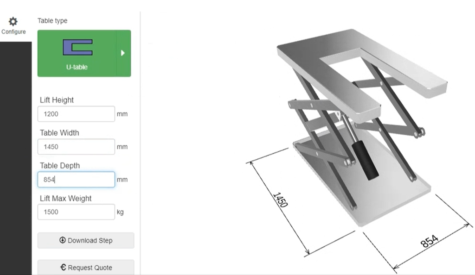Screen dimensions: 475x275
Task: Select the Lift Max Weight field showing 1500
Action: click(76, 212)
